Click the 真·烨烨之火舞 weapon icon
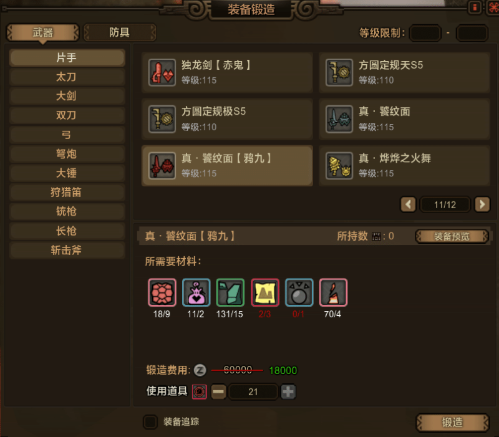Image resolution: width=499 pixels, height=437 pixels. pos(339,166)
